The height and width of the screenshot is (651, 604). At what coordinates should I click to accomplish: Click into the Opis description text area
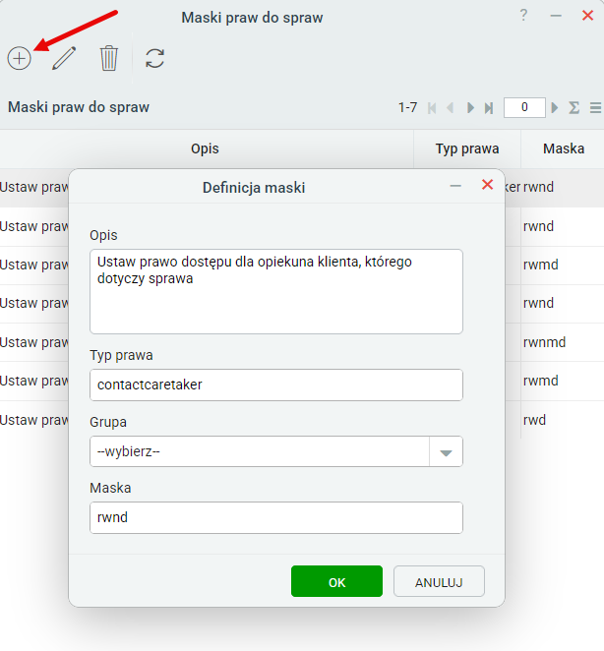click(276, 291)
